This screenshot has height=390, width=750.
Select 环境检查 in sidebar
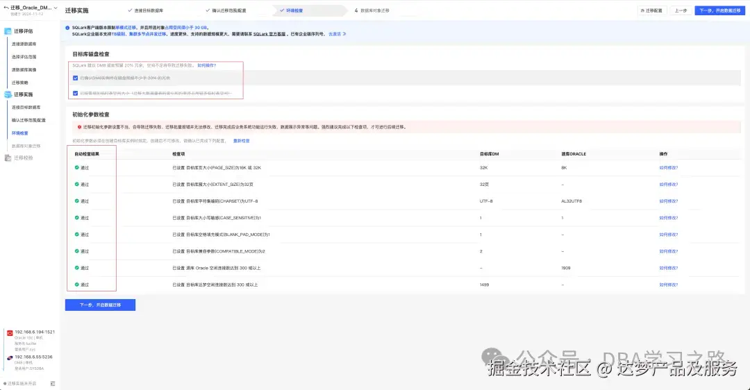point(20,133)
